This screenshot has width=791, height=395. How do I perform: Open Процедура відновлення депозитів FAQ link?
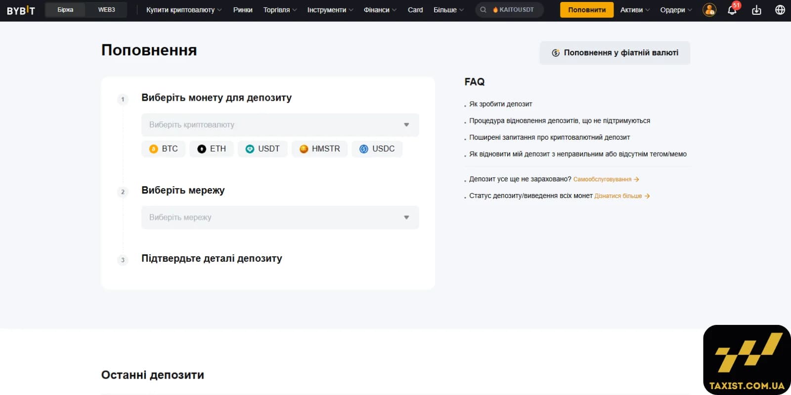(560, 121)
